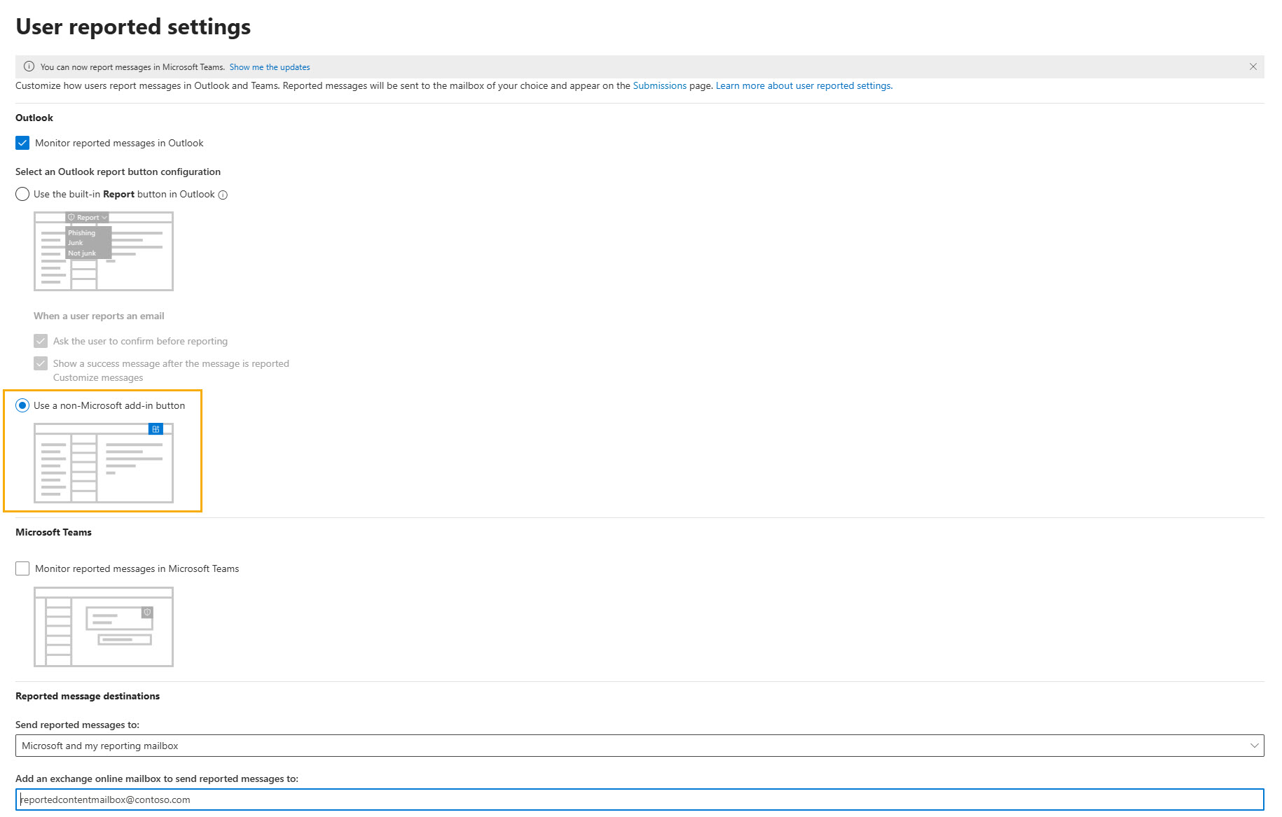1282x817 pixels.
Task: Open the Submissions page link
Action: (659, 85)
